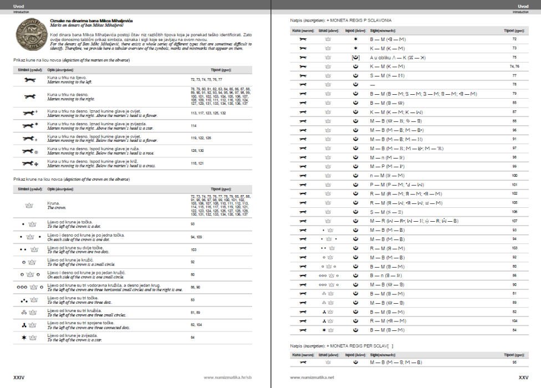Select the marten symbol with star above head
The image size is (541, 388).
(x=30, y=125)
